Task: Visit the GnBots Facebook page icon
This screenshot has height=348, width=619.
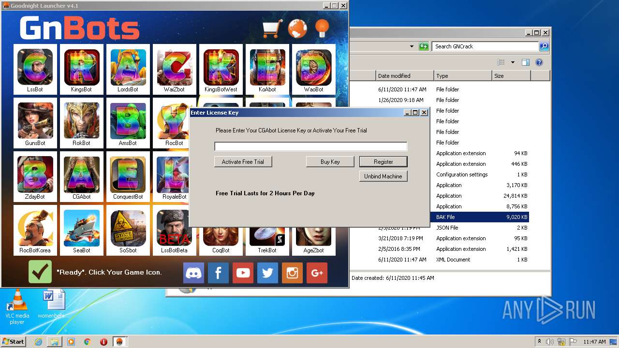Action: tap(218, 273)
